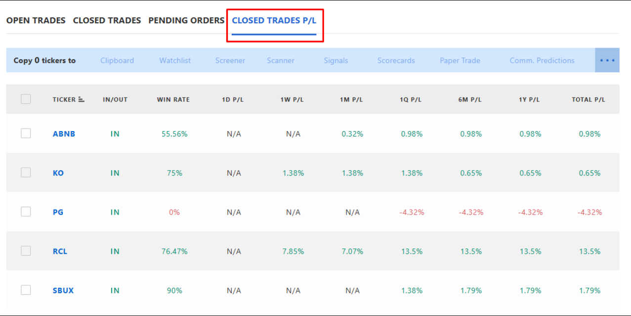This screenshot has width=631, height=316.
Task: Copy tickers to Paper Trade
Action: tap(460, 60)
